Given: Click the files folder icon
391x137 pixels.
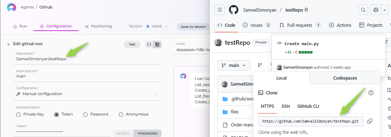Looking at the screenshot, I should [x=225, y=112].
